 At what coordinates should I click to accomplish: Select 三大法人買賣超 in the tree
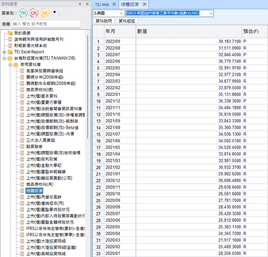(x=40, y=140)
